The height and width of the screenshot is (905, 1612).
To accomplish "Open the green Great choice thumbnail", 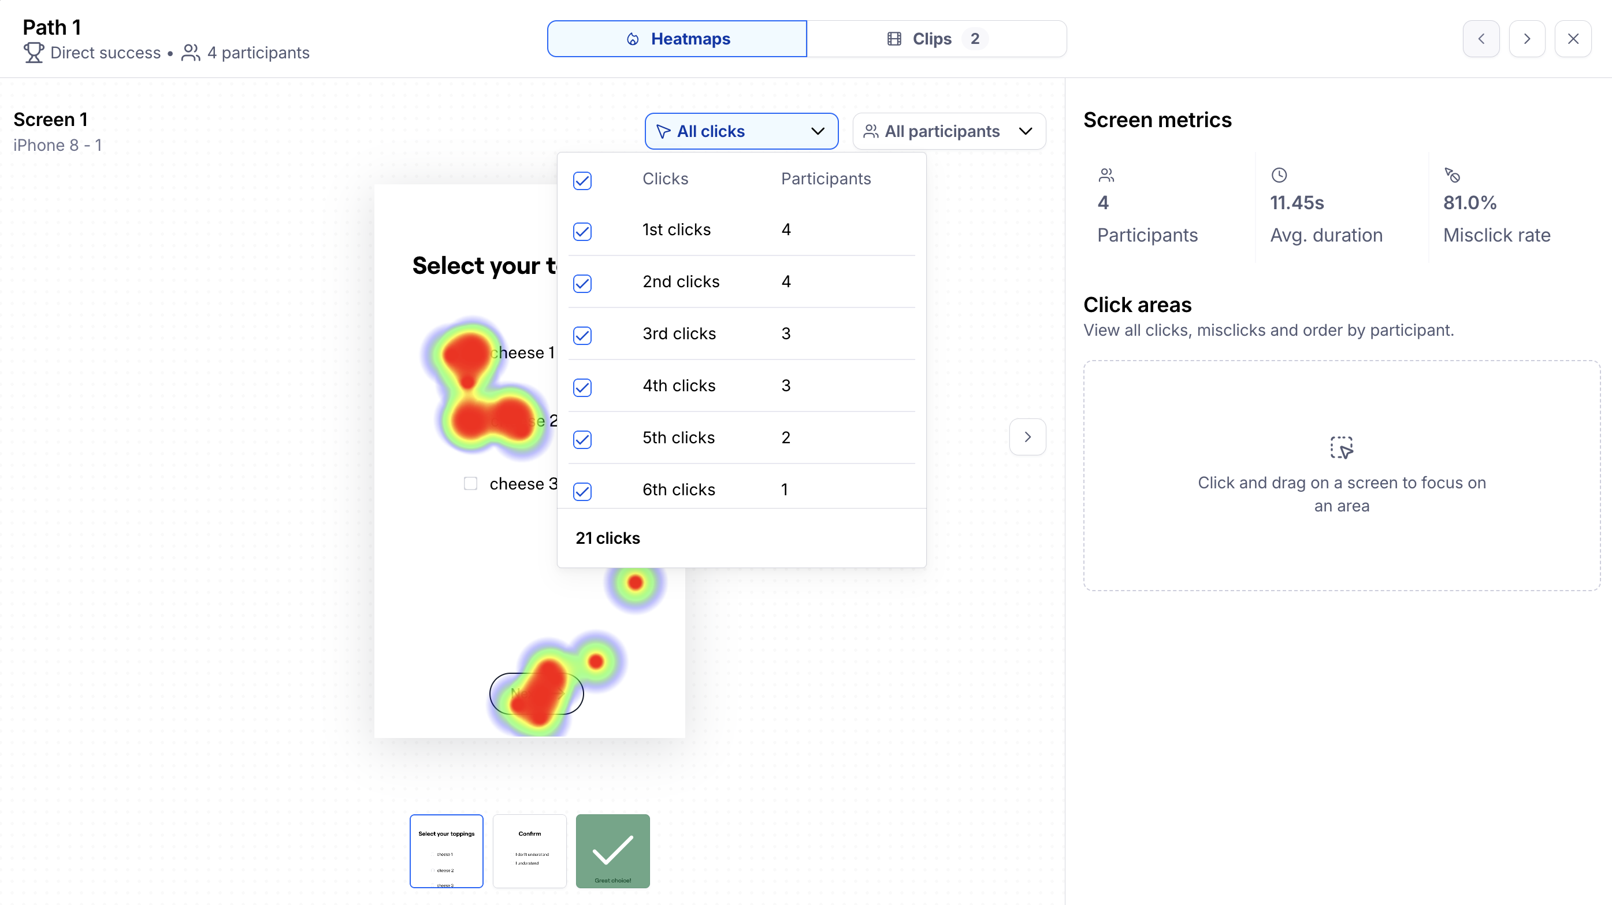I will (x=612, y=851).
